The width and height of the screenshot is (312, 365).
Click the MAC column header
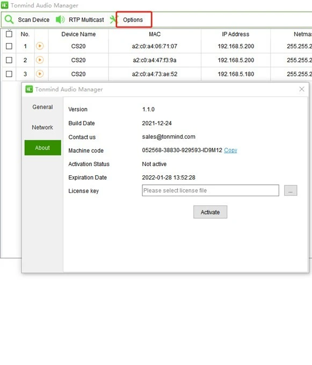(155, 34)
